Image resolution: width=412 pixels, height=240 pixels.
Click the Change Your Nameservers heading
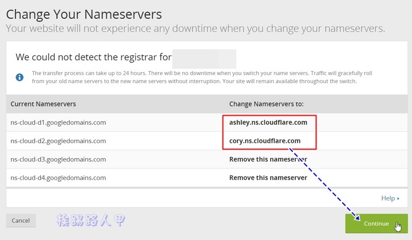click(84, 14)
